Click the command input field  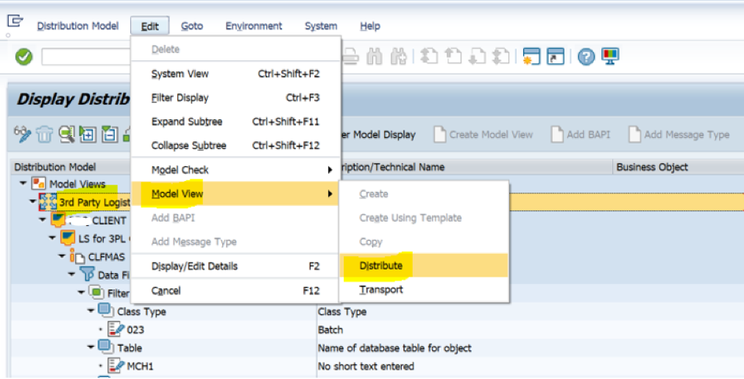coord(86,57)
